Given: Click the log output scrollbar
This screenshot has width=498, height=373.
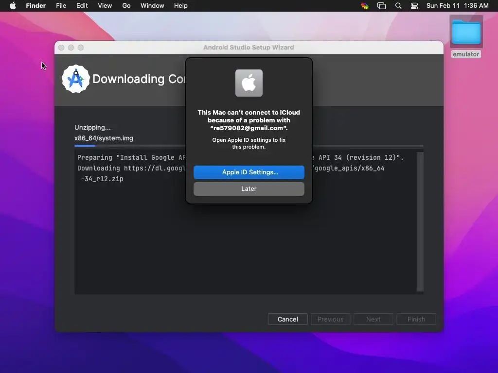Looking at the screenshot, I should (420, 221).
